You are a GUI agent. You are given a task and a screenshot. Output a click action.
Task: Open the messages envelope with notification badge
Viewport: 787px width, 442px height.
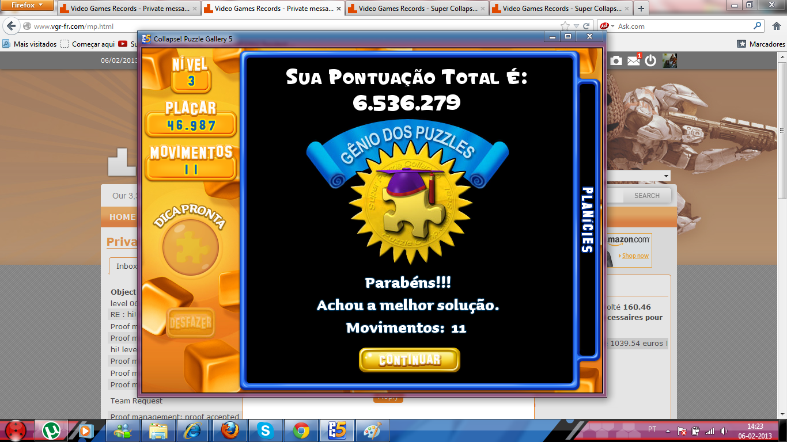point(634,60)
